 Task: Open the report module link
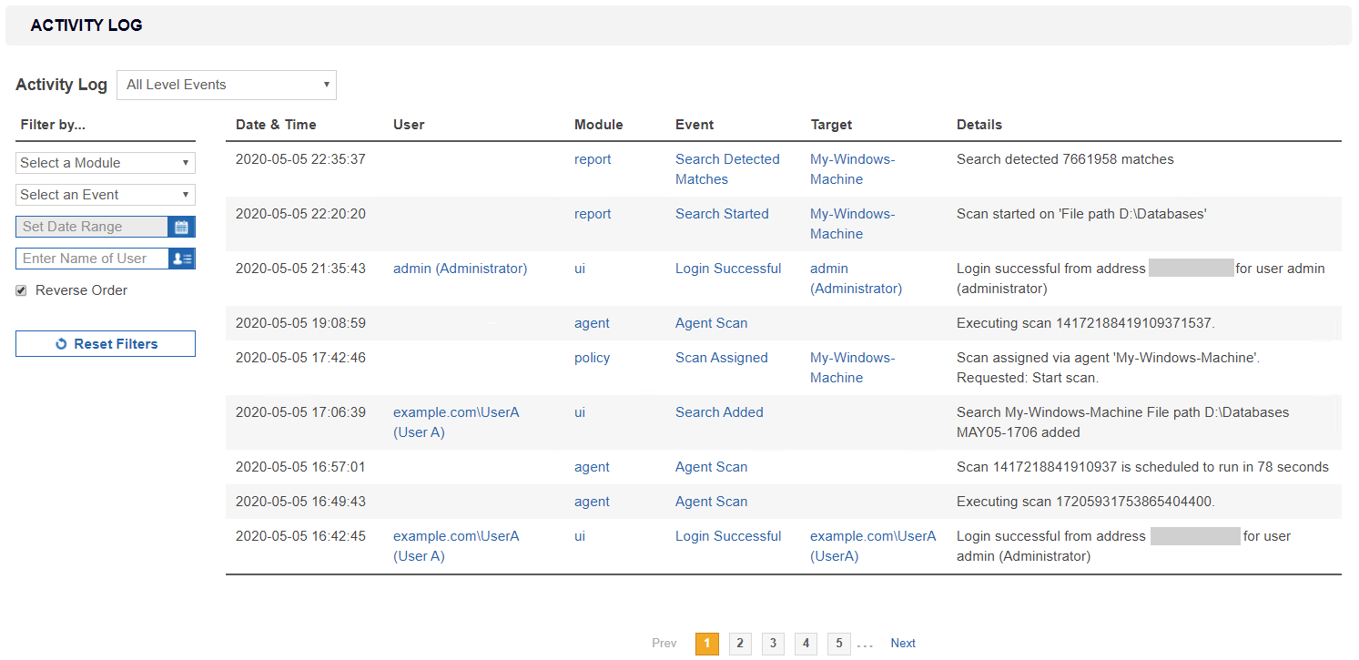pyautogui.click(x=593, y=158)
